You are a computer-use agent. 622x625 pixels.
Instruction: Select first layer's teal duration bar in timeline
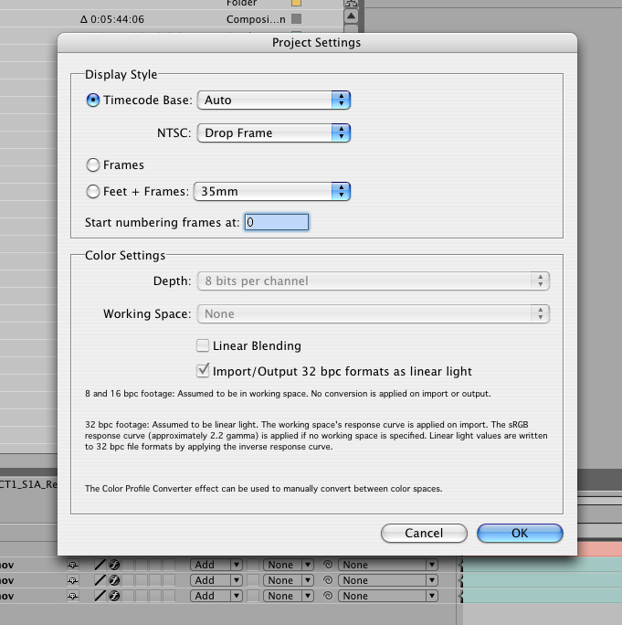[x=543, y=565]
